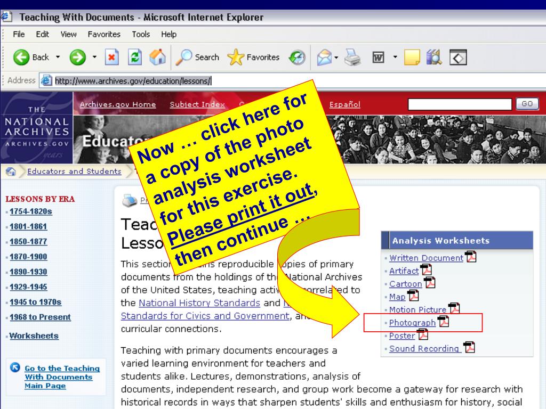This screenshot has width=546, height=409.
Task: Open the Edit menu
Action: (x=43, y=35)
